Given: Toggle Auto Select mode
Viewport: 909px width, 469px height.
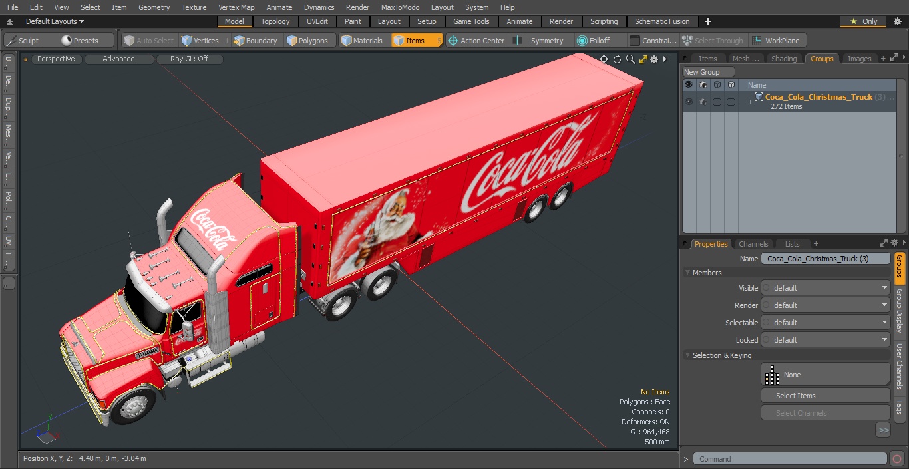Looking at the screenshot, I should coord(149,41).
